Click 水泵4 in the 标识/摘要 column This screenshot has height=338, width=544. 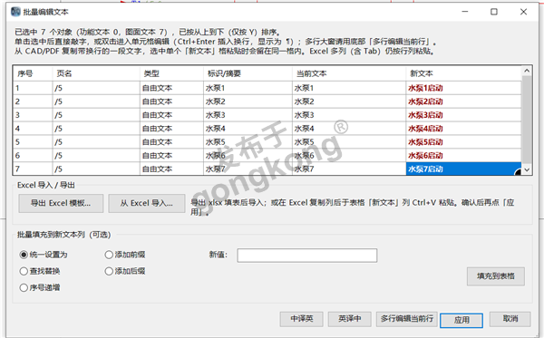click(x=248, y=129)
